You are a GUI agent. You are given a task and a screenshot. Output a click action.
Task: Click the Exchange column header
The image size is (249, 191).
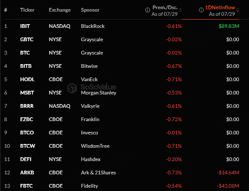(60, 10)
